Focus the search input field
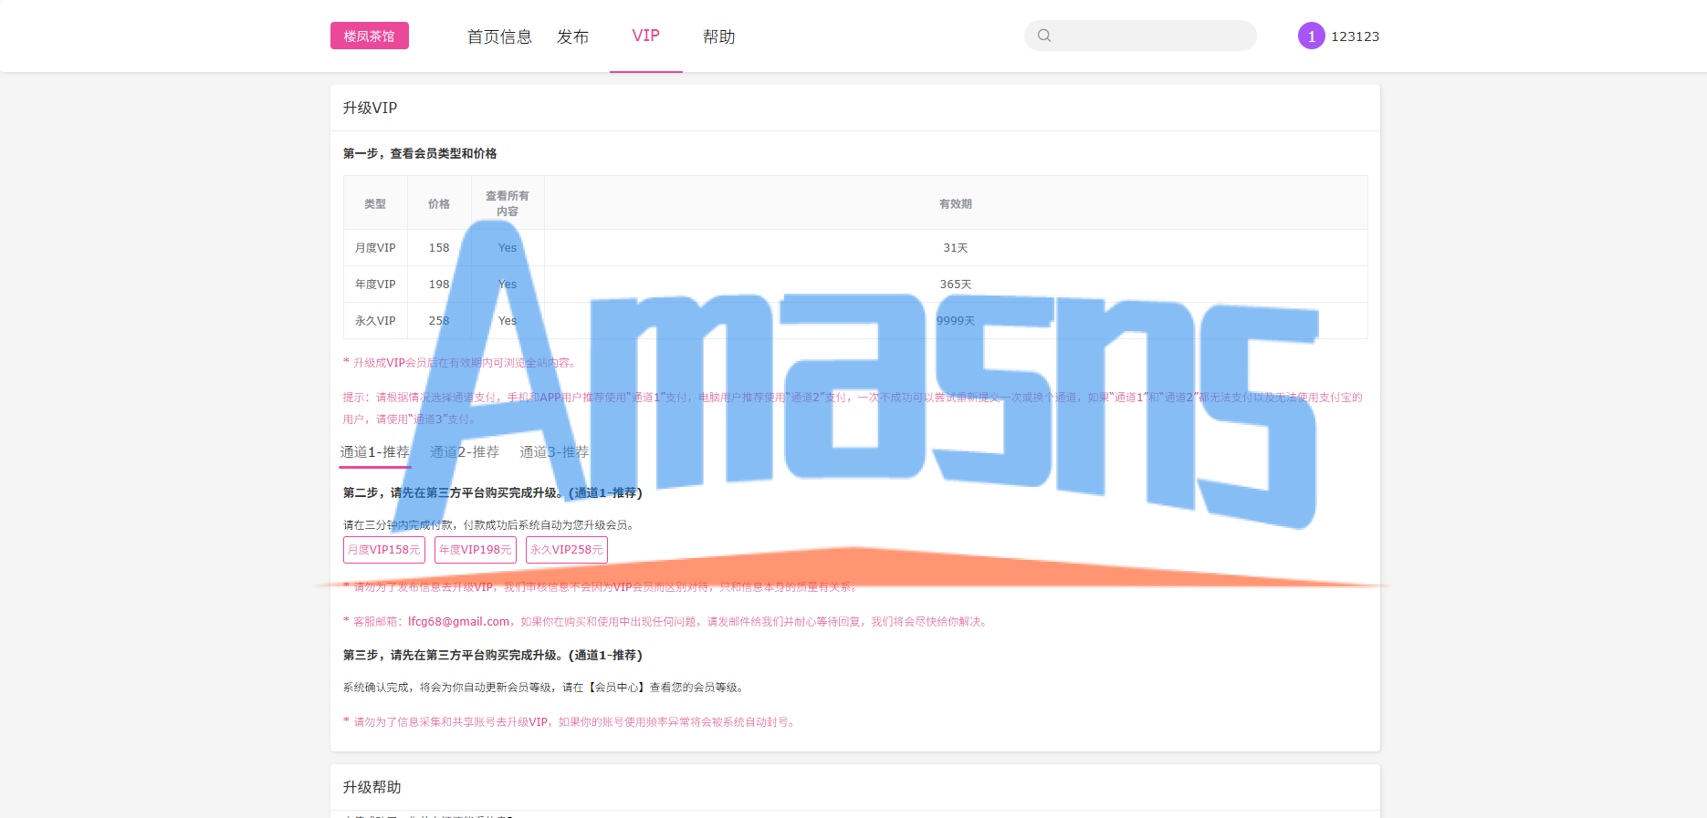This screenshot has height=818, width=1707. click(1140, 36)
